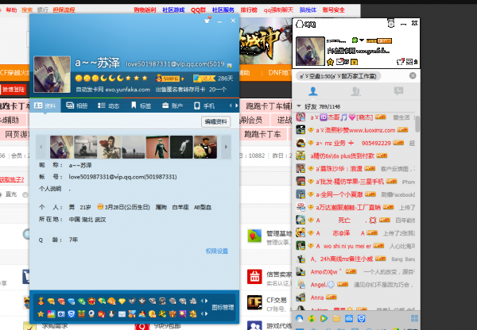Click the 微博登陆 button on webpage

14,90
